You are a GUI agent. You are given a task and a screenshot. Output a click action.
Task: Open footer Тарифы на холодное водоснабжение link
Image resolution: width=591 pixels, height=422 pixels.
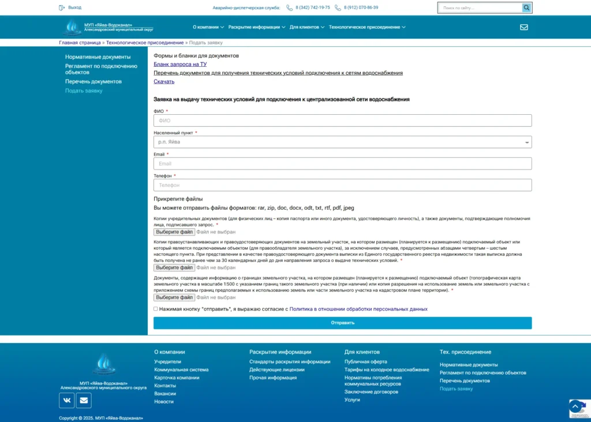tap(387, 370)
